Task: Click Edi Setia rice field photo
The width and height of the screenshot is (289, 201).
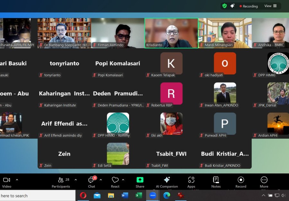Action: [118, 154]
